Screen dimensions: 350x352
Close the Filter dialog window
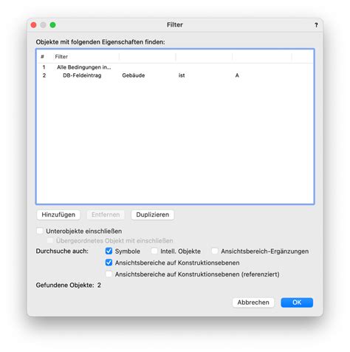(x=34, y=25)
